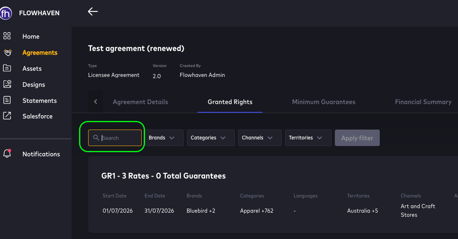
Task: Switch to the Financial Summary tab
Action: (x=423, y=102)
